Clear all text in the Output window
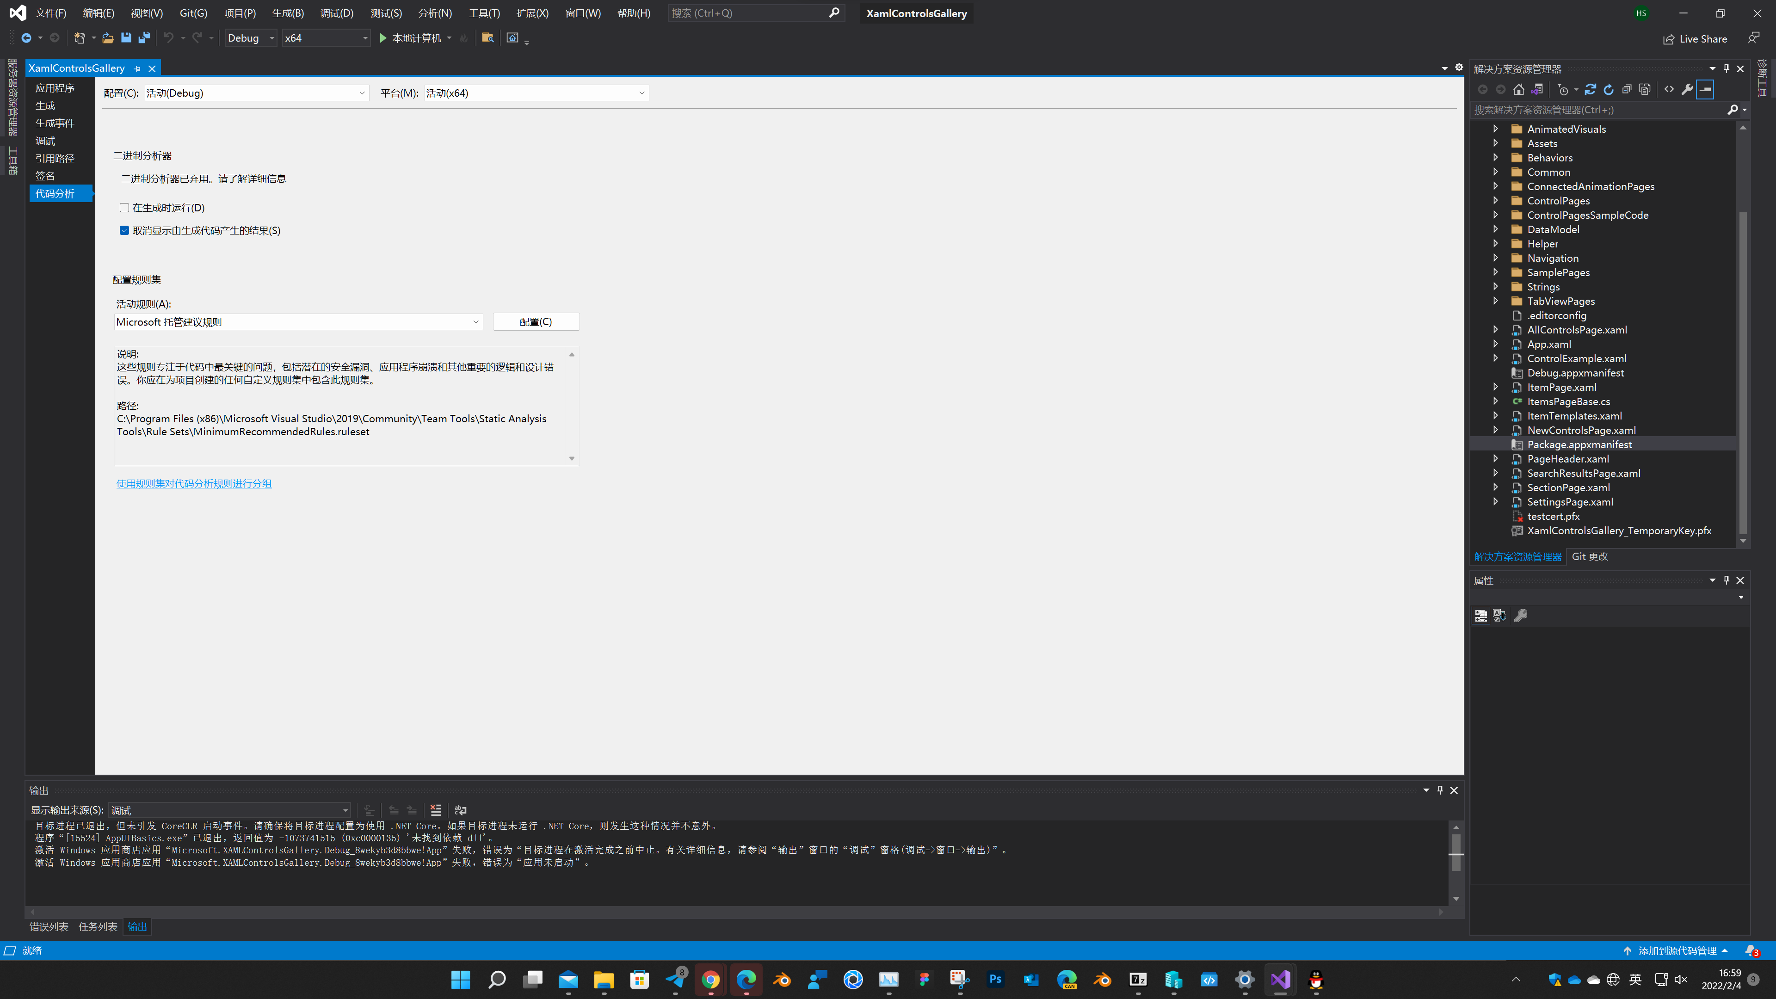1776x999 pixels. click(x=436, y=810)
